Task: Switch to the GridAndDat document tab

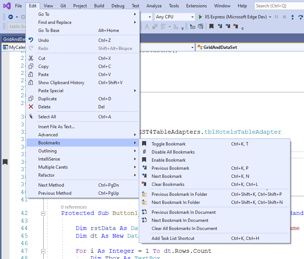Action: point(14,39)
